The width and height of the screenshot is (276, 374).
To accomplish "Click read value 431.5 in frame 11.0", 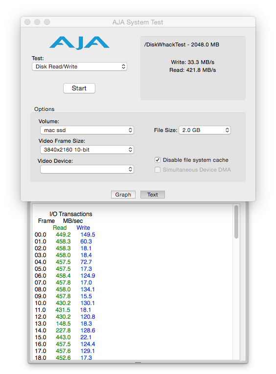I will click(63, 310).
